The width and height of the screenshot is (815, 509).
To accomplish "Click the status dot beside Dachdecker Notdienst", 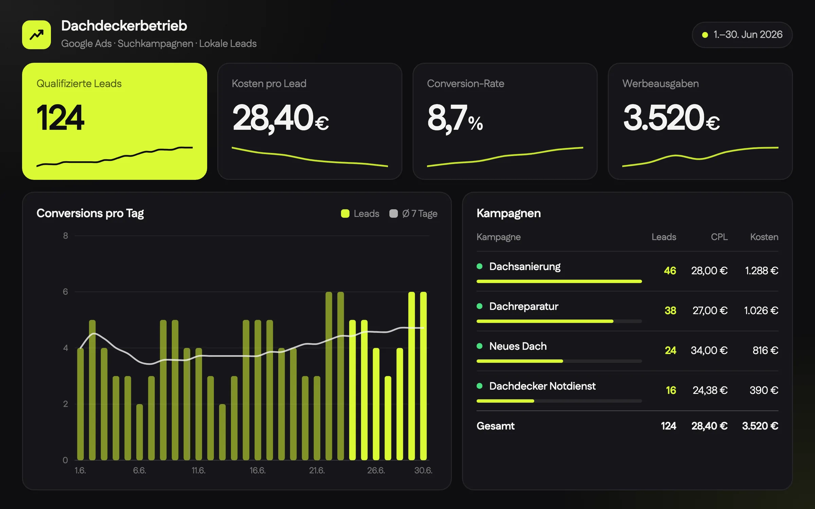I will tap(479, 386).
